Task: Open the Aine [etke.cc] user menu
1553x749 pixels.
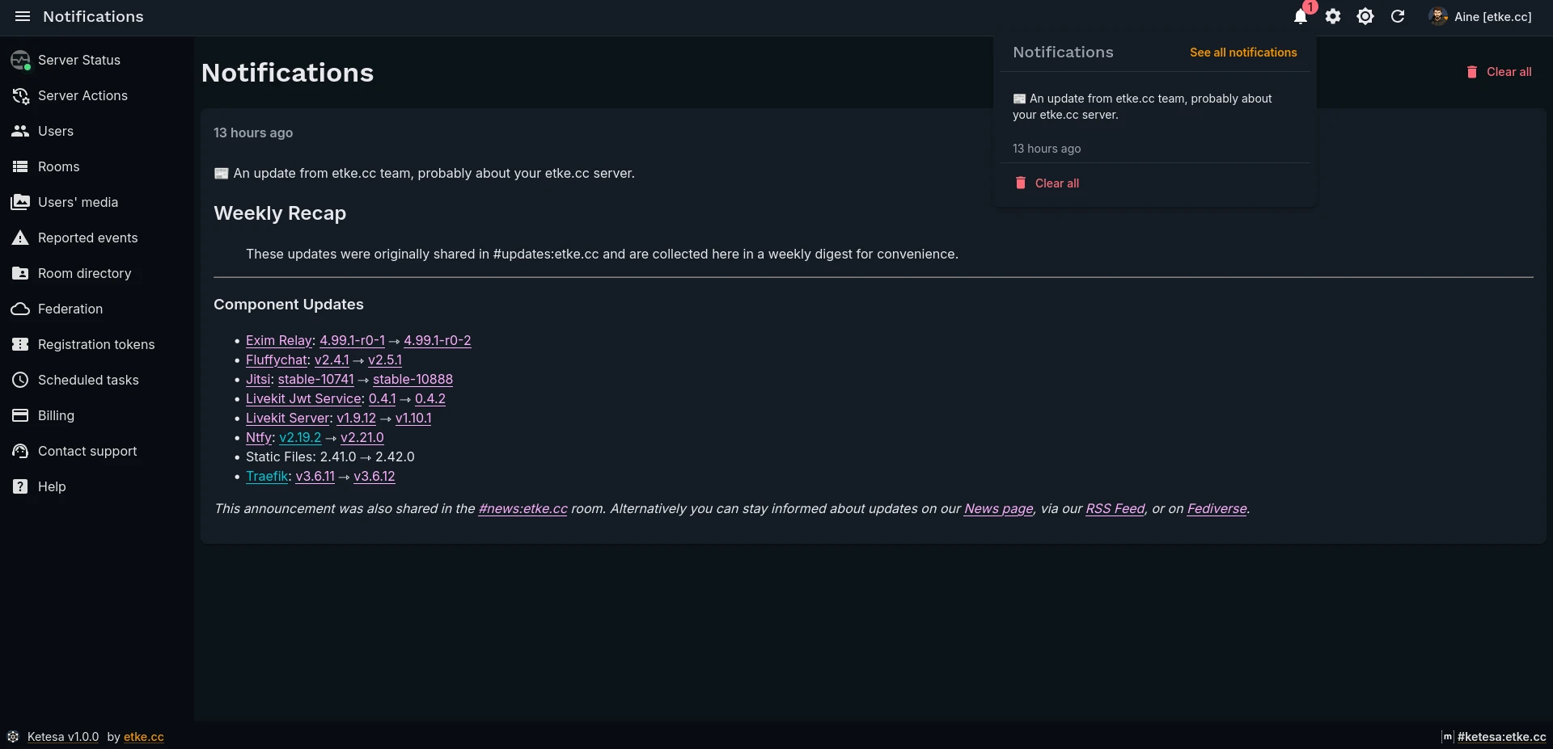Action: pyautogui.click(x=1481, y=16)
